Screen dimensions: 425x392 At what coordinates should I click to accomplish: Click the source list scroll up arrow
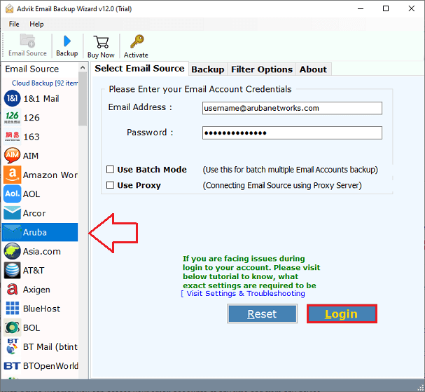(83, 67)
